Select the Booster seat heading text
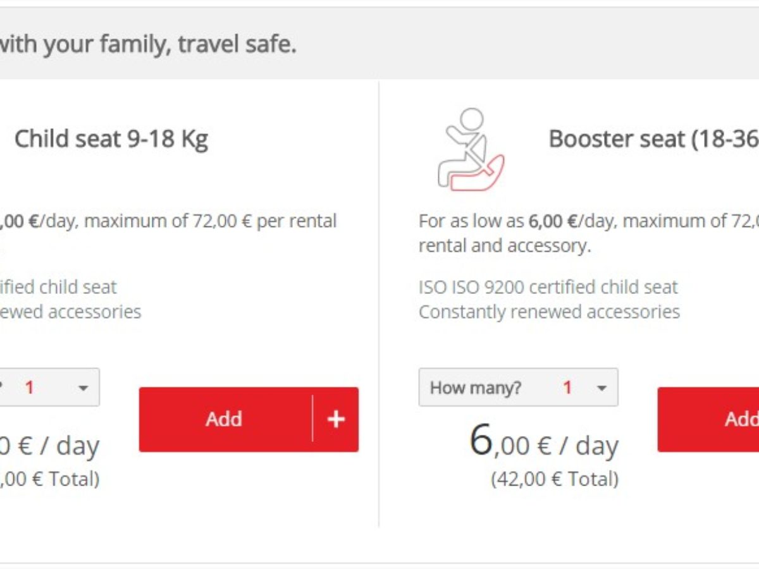 [x=654, y=139]
